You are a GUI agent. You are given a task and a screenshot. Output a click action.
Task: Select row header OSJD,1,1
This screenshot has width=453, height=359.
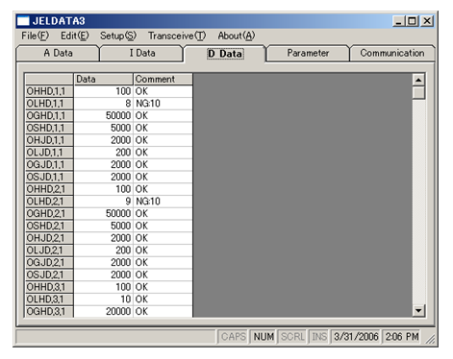tap(49, 177)
